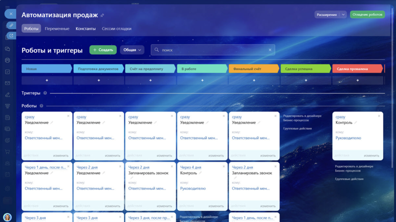
Task: Click the Расширения button
Action: point(327,14)
